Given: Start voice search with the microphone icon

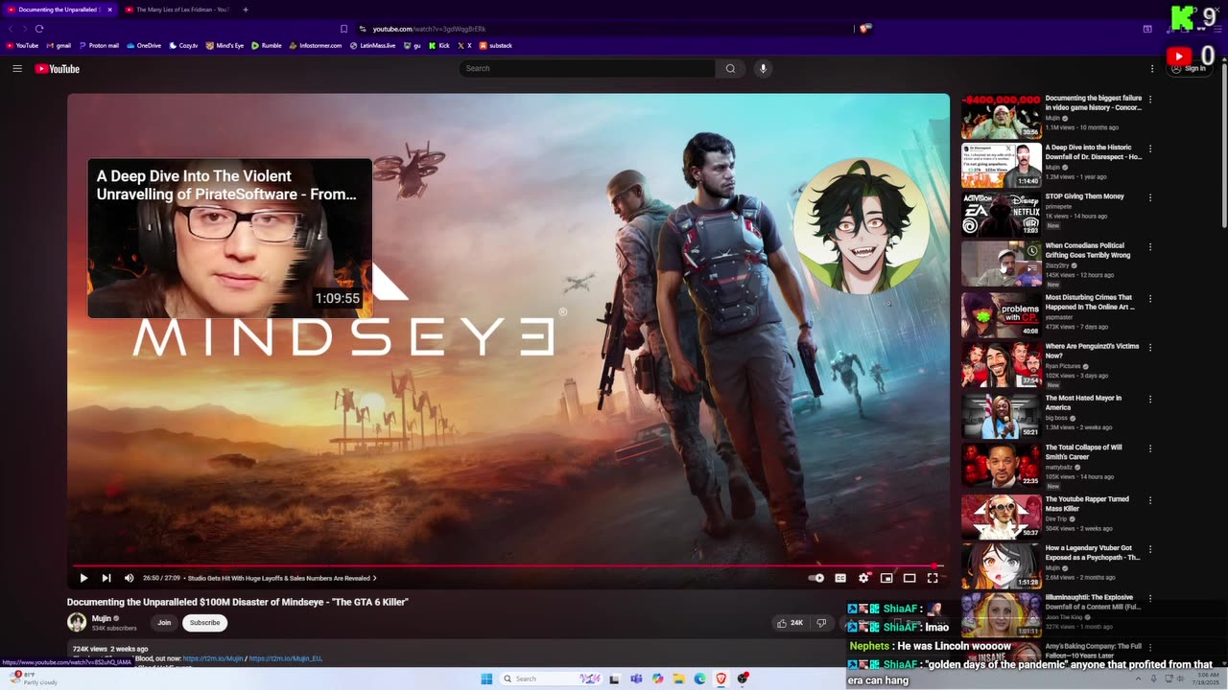Looking at the screenshot, I should pyautogui.click(x=763, y=69).
